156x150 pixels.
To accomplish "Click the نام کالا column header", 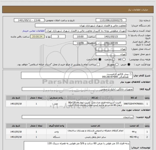I will (x=95, y=98).
